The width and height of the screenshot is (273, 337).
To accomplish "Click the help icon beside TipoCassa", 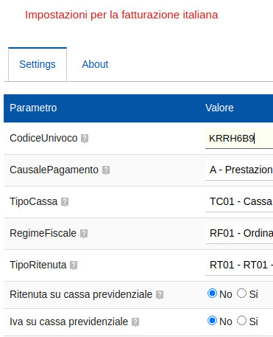I will 65,202.
